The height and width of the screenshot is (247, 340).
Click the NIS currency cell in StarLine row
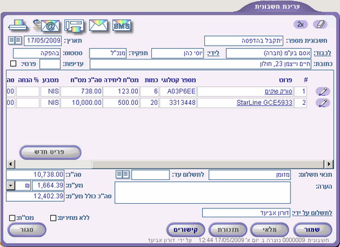click(50, 103)
